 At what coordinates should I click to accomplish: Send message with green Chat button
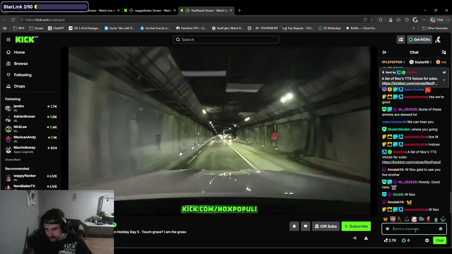pos(440,240)
